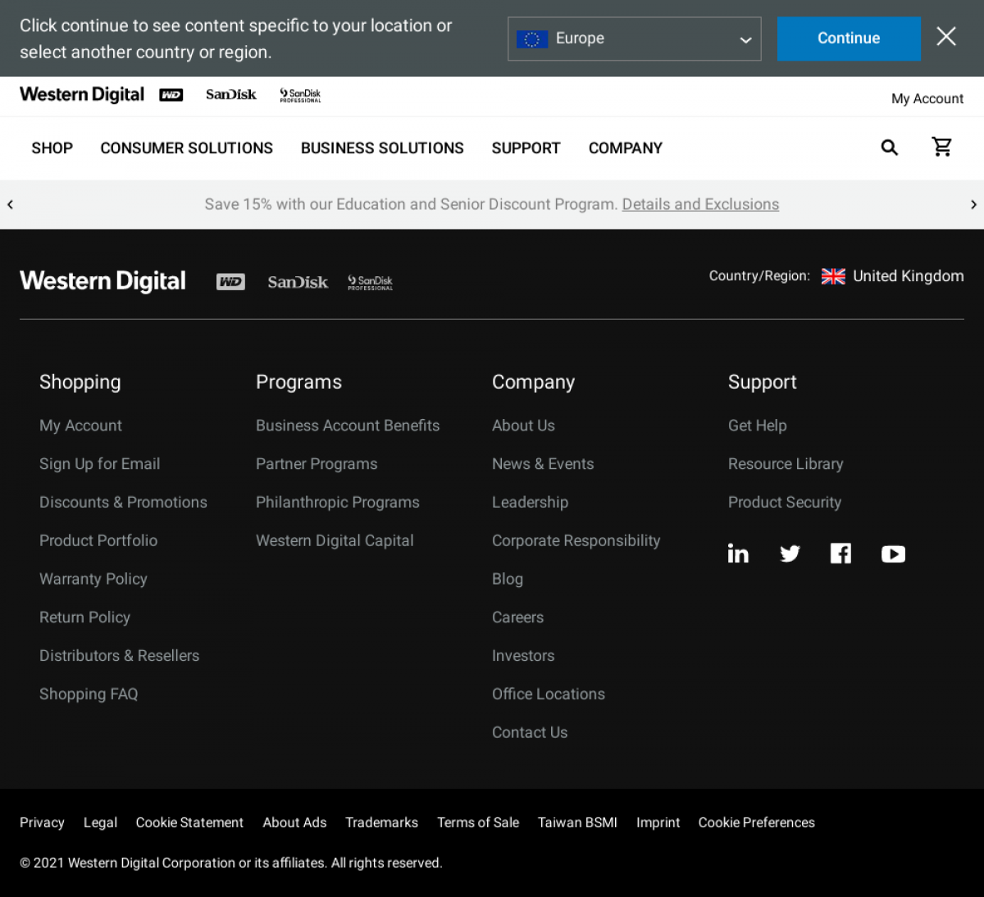Viewport: 984px width, 897px height.
Task: Show previous promo banner message
Action: [x=10, y=204]
